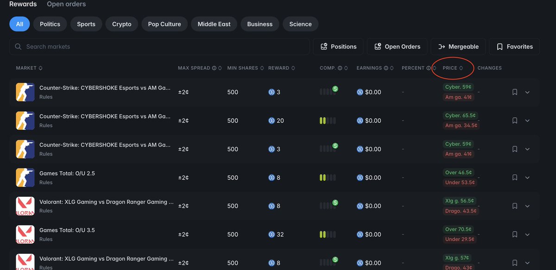Sort by MIN SHARES column arrows
This screenshot has width=556, height=270.
click(262, 68)
